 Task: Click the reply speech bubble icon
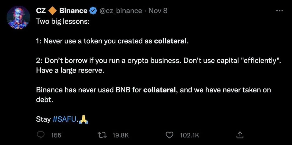(x=40, y=135)
